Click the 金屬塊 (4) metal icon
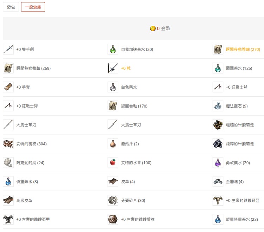The width and height of the screenshot is (264, 232). 218,182
